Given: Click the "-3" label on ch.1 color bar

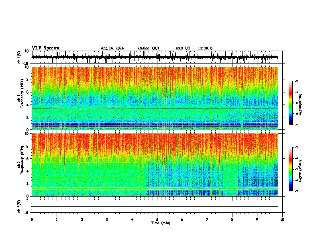Looking at the screenshot, I should point(296,81).
